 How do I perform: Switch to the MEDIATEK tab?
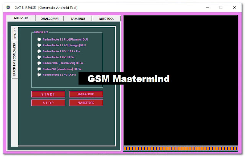(21, 18)
